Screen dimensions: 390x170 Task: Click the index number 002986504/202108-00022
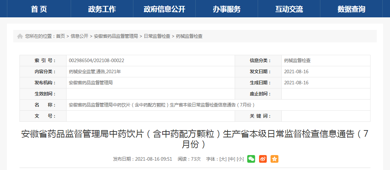point(96,60)
